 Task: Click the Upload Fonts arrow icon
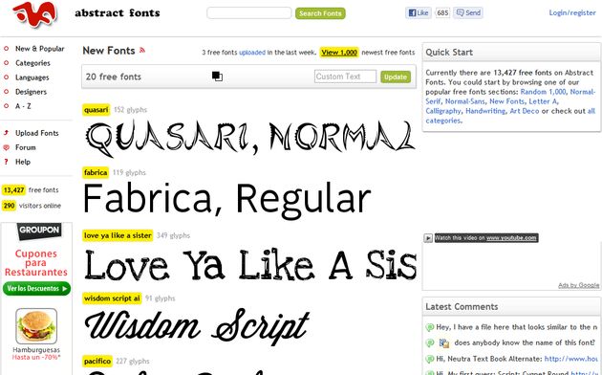[x=6, y=133]
